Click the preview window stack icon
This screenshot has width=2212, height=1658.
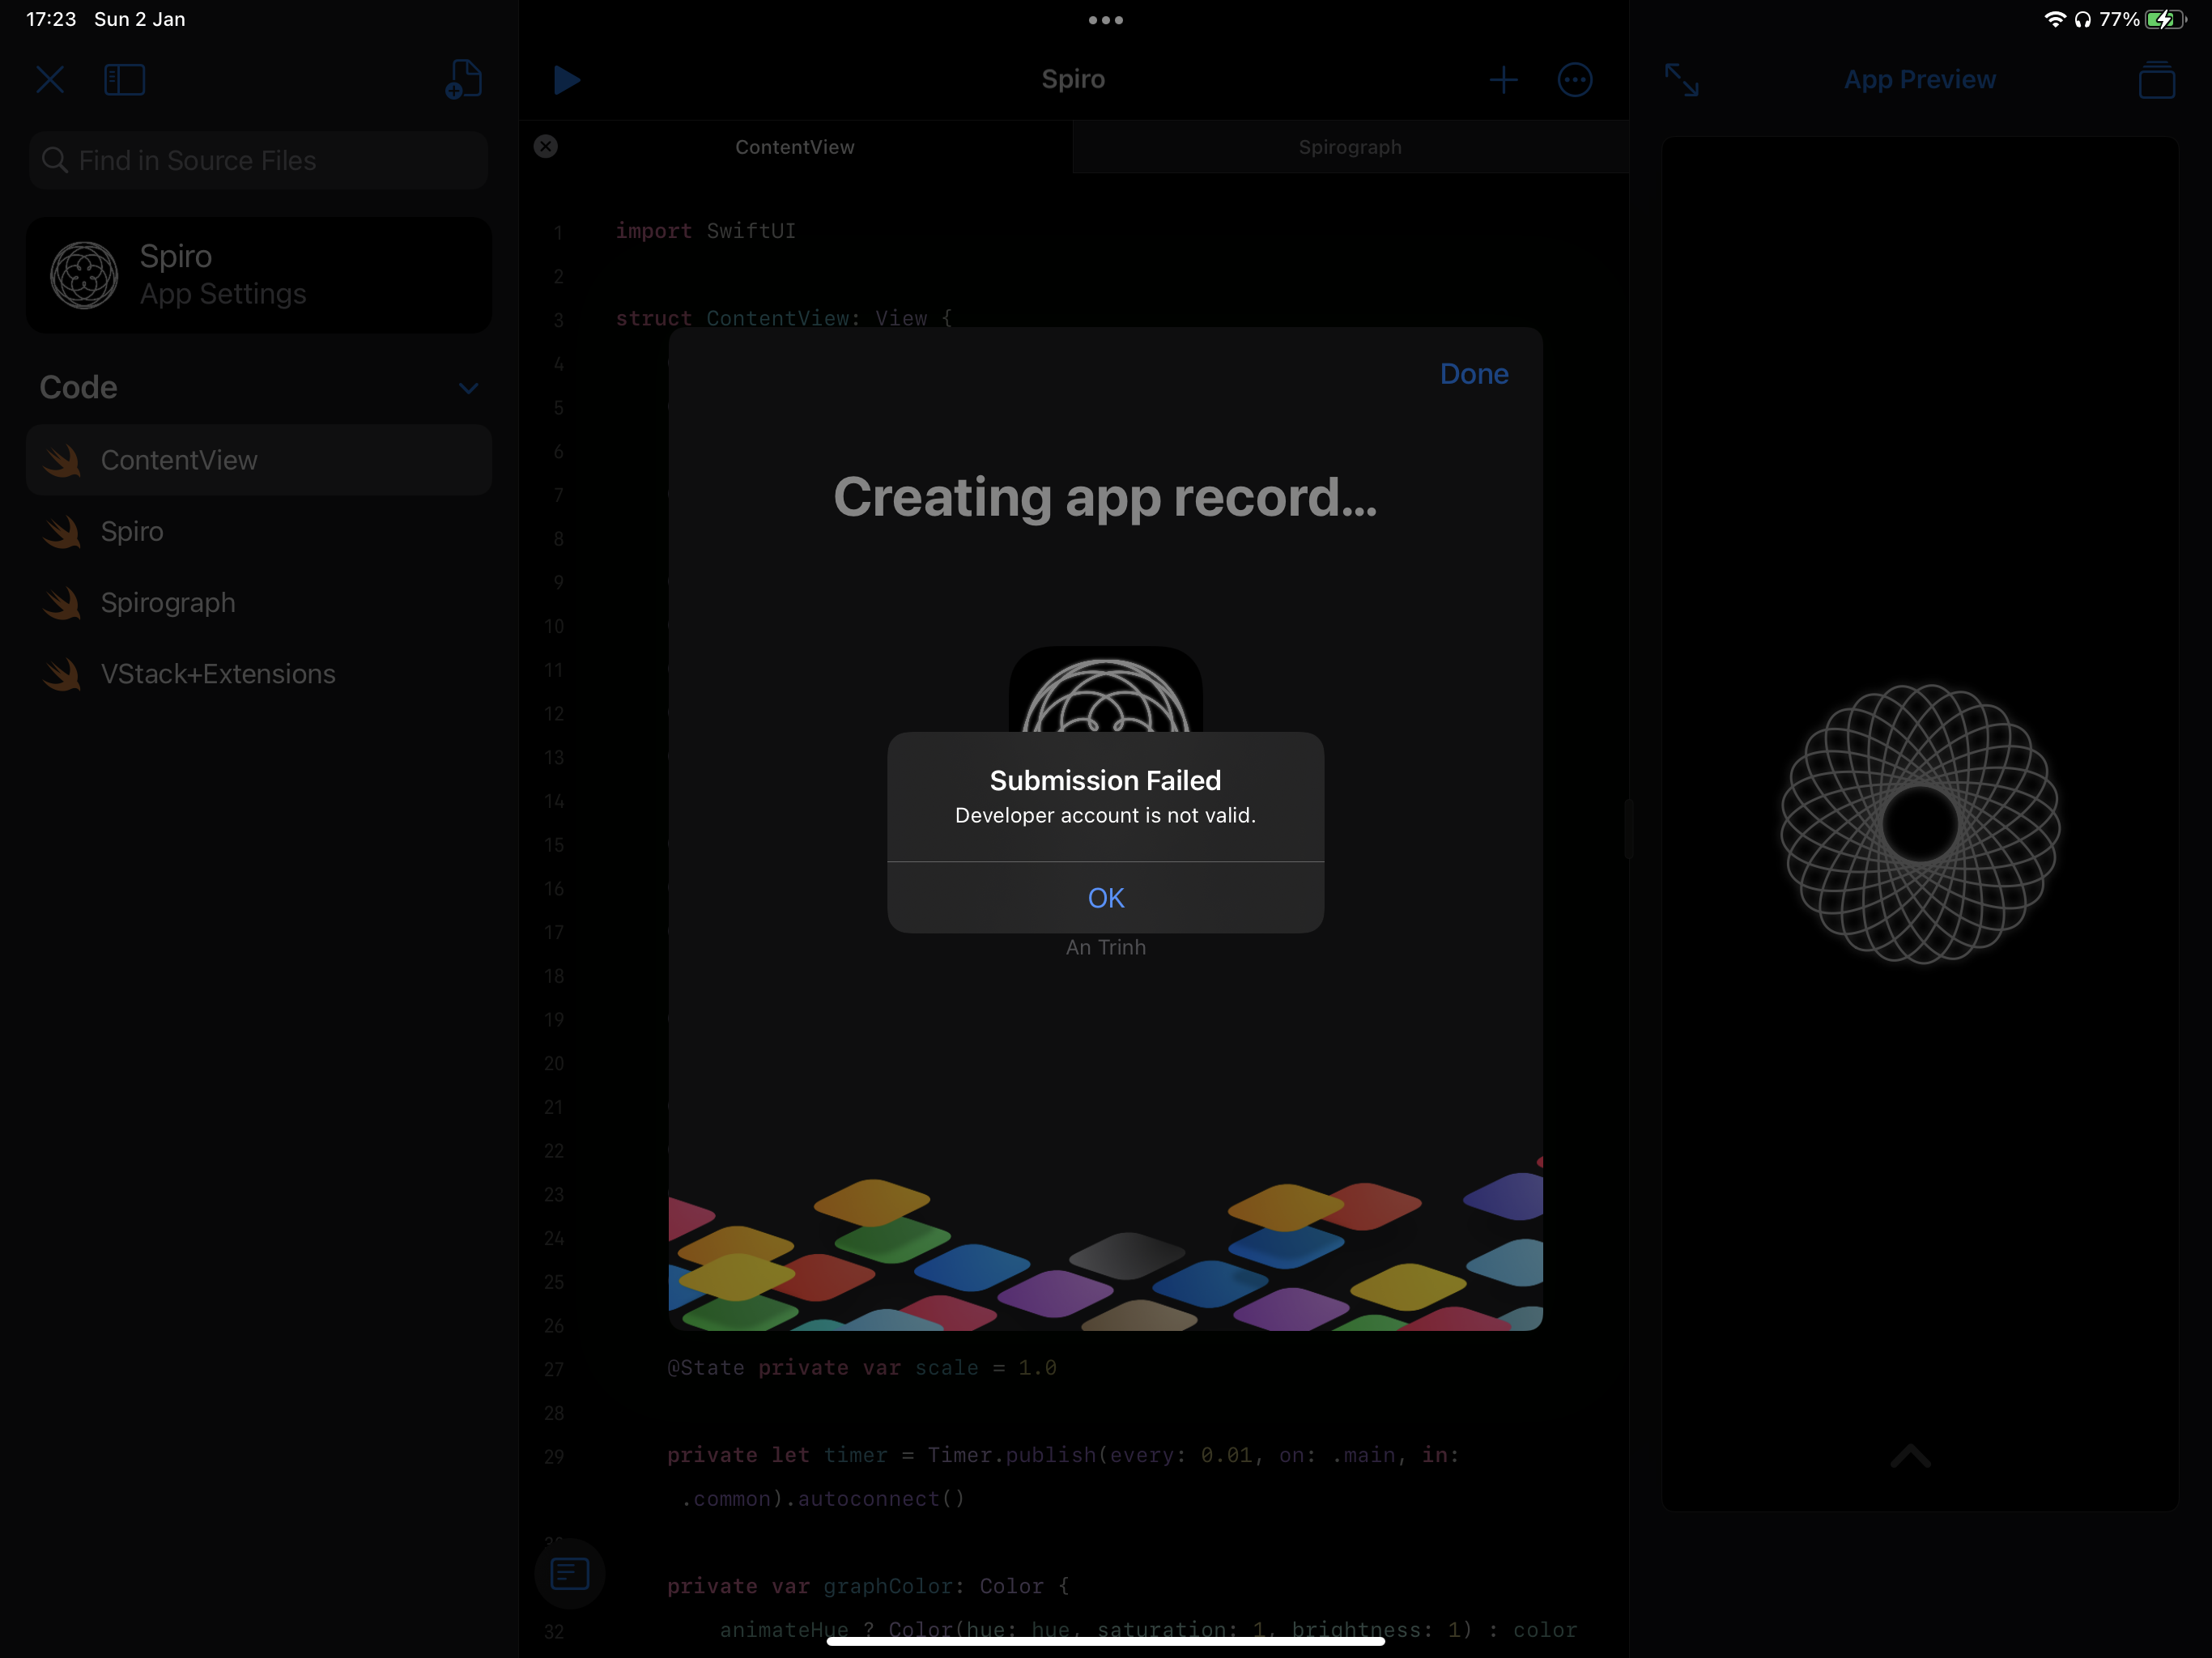click(x=2156, y=80)
